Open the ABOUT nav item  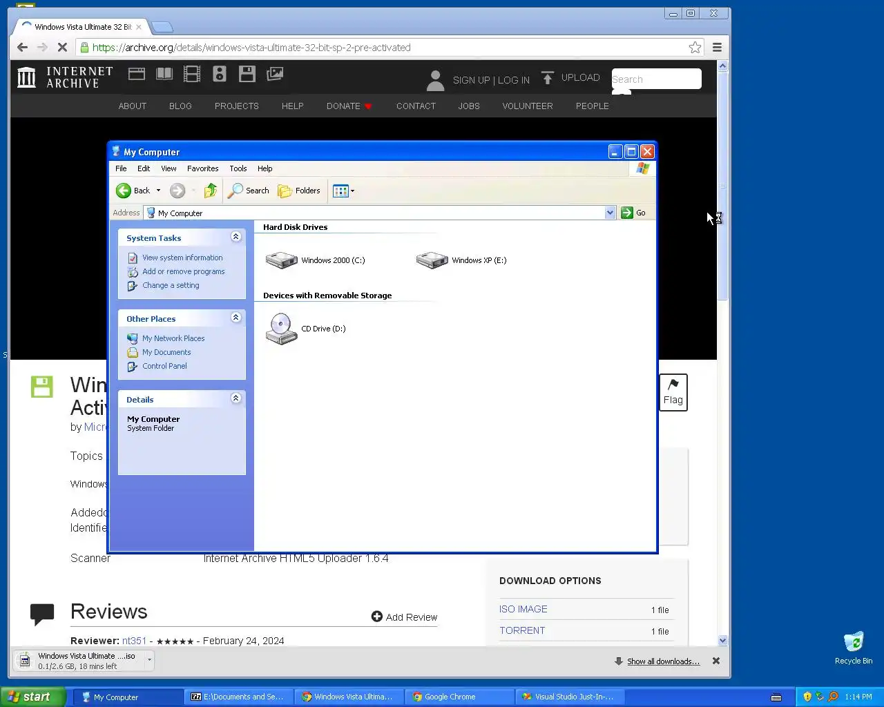tap(133, 106)
